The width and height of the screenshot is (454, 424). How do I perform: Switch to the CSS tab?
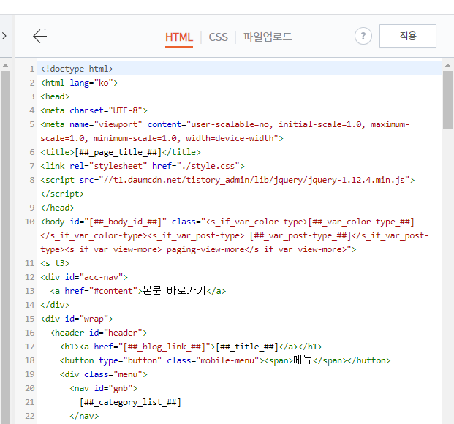click(x=219, y=37)
